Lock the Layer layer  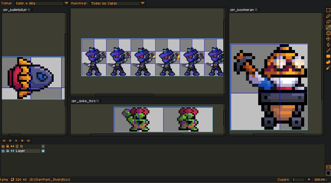point(8,151)
